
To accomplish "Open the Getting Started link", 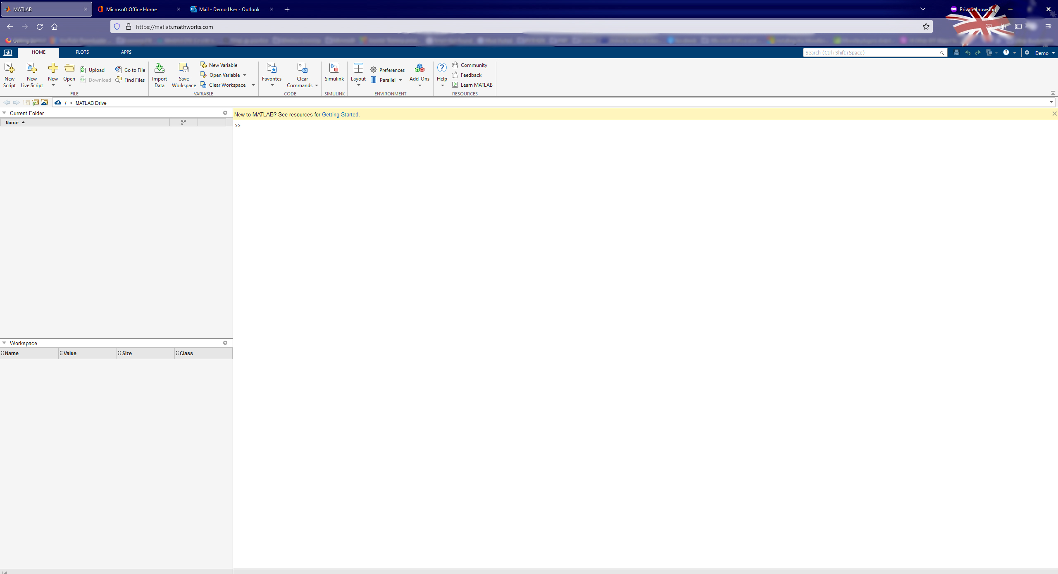I will [340, 114].
